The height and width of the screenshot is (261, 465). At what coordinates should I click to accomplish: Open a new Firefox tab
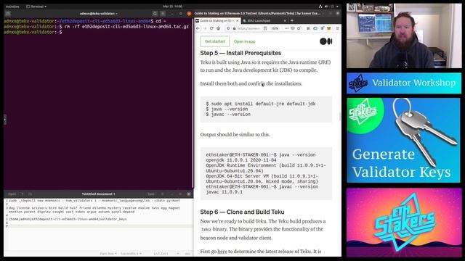pos(292,21)
